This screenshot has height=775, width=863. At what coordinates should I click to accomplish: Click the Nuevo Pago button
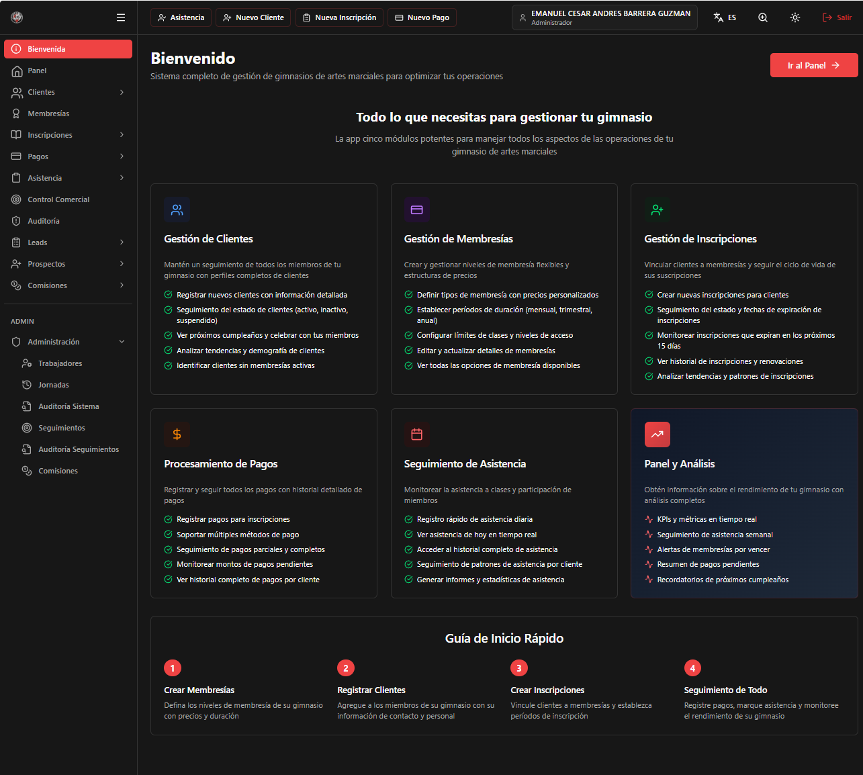[x=422, y=17]
